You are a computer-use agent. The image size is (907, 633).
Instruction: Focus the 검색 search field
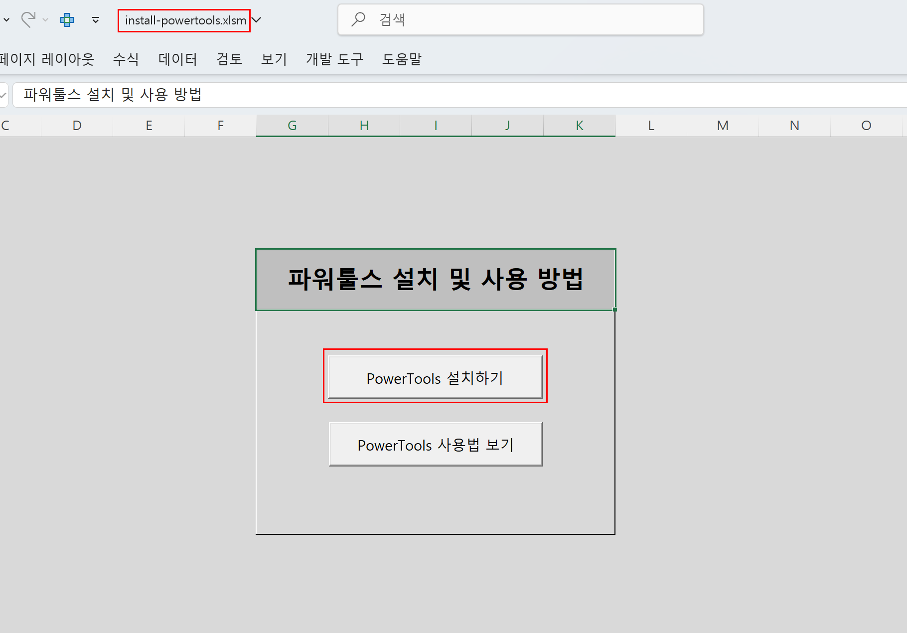(x=521, y=19)
